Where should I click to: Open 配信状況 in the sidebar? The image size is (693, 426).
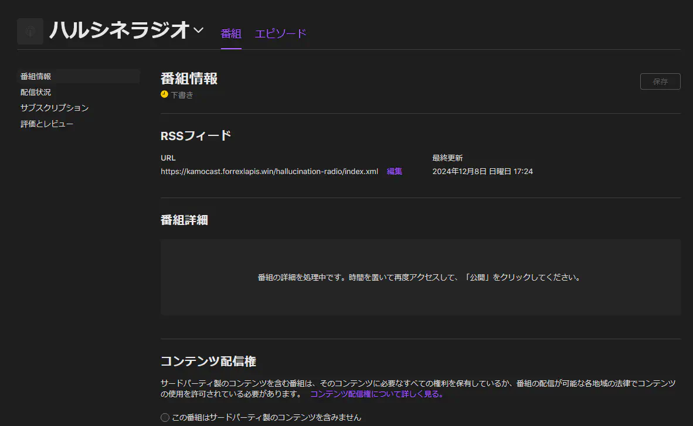click(x=36, y=92)
